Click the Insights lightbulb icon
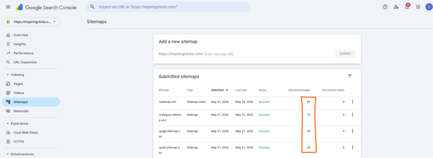 [8, 44]
